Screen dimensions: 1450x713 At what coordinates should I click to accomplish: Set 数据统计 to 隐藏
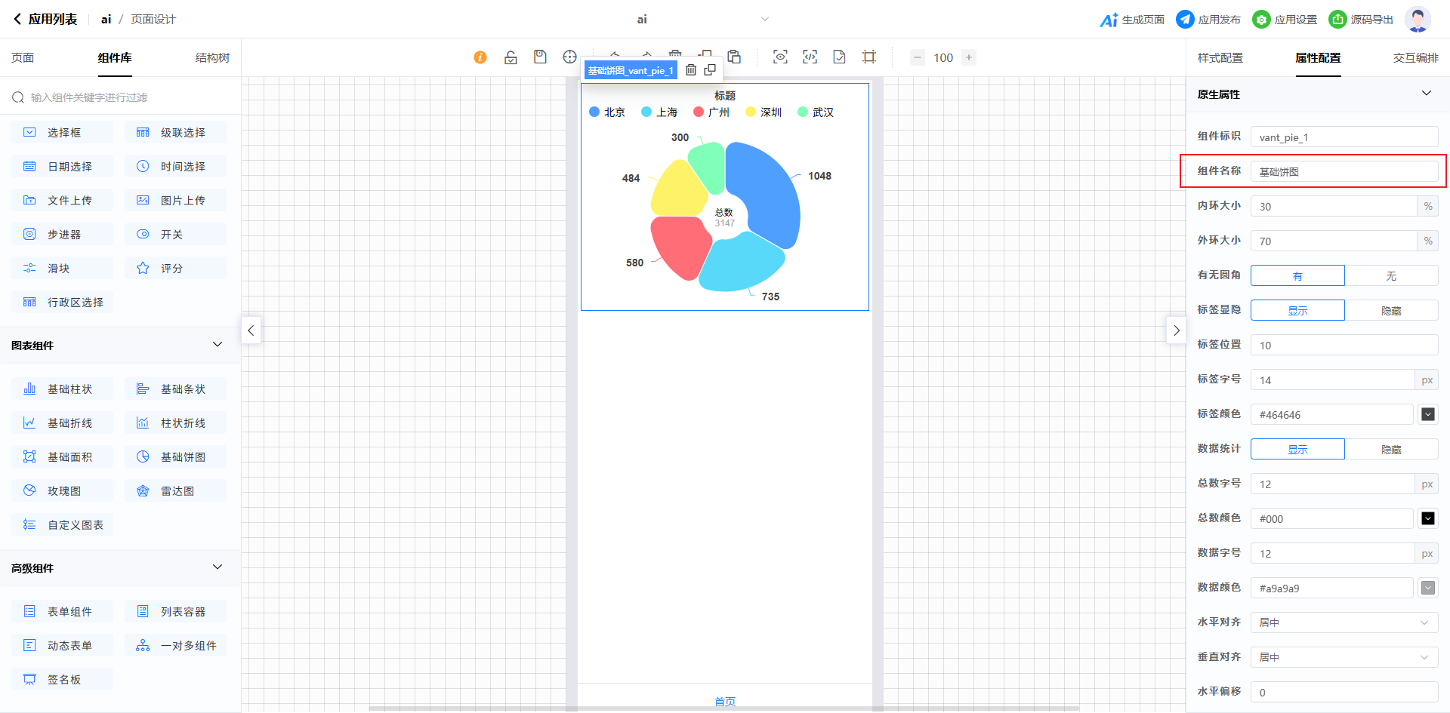pos(1391,450)
